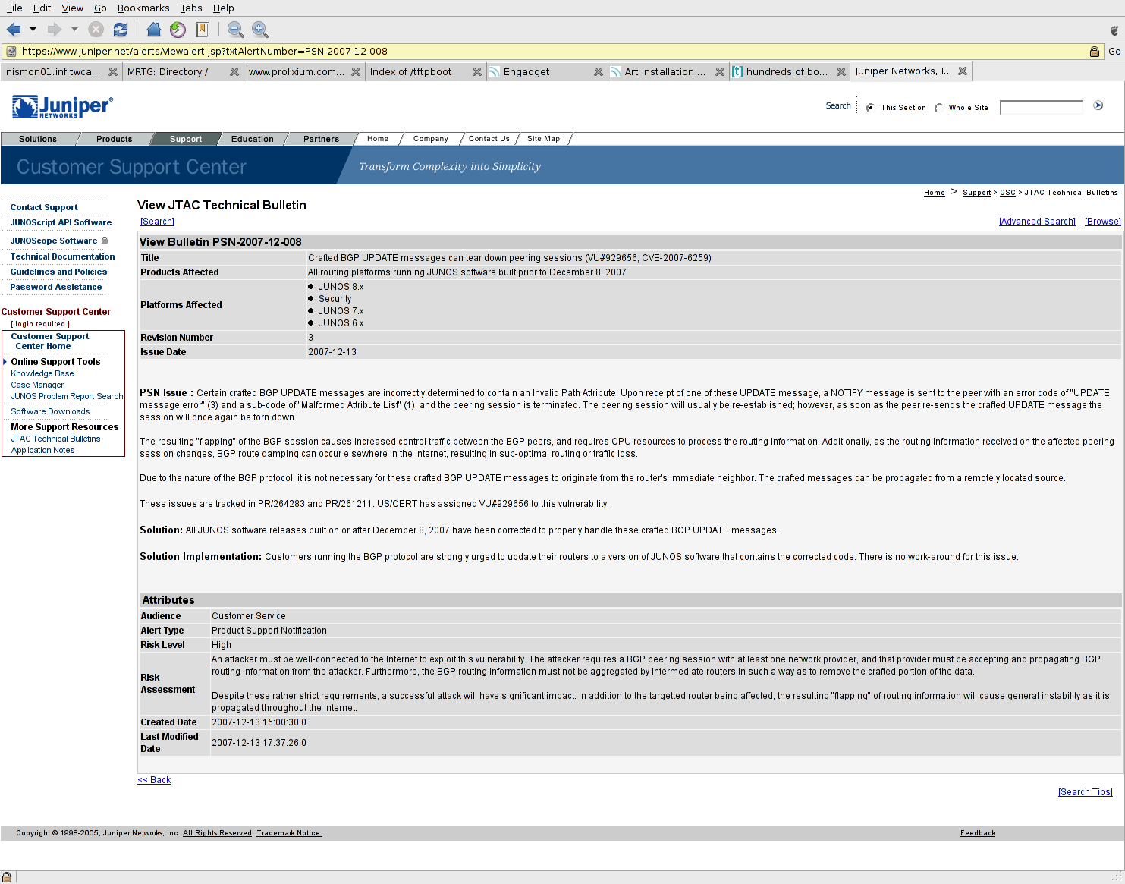1125x884 pixels.
Task: Open the Products navigation tab
Action: (114, 139)
